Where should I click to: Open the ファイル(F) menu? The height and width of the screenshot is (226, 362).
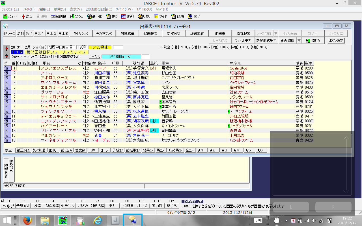28,9
